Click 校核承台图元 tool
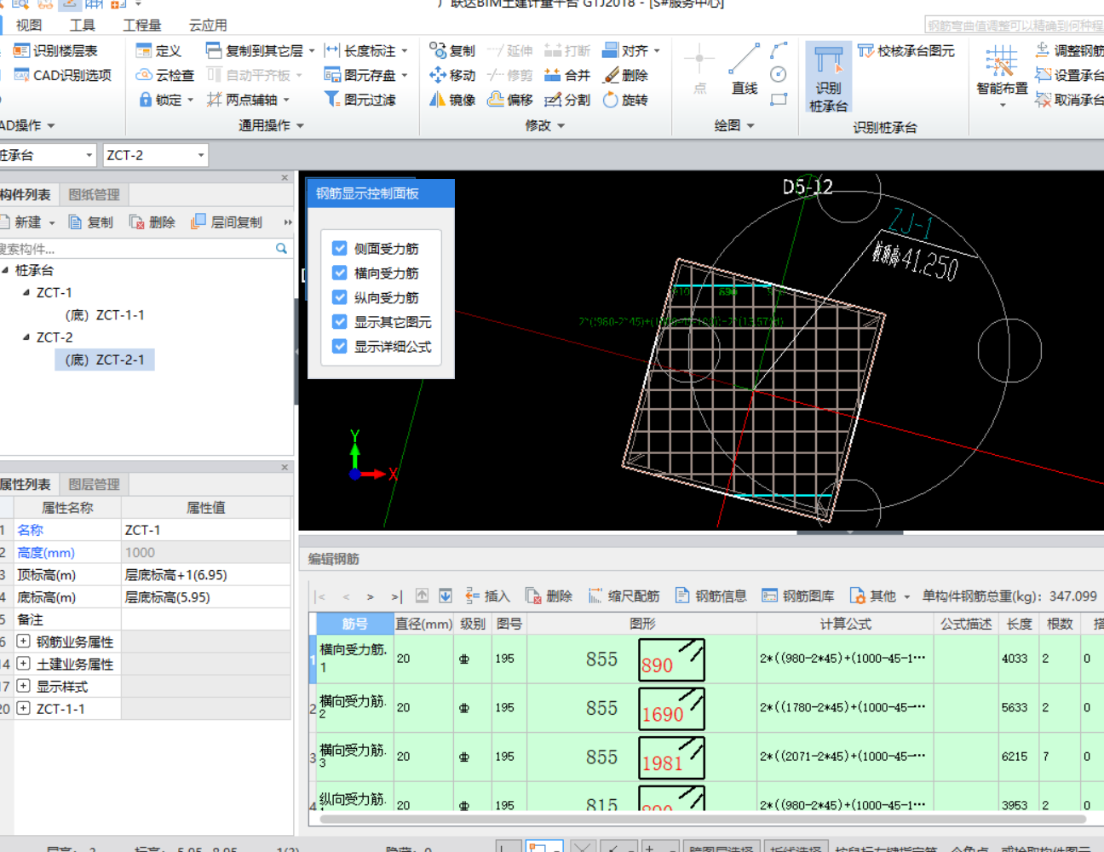 coord(906,50)
